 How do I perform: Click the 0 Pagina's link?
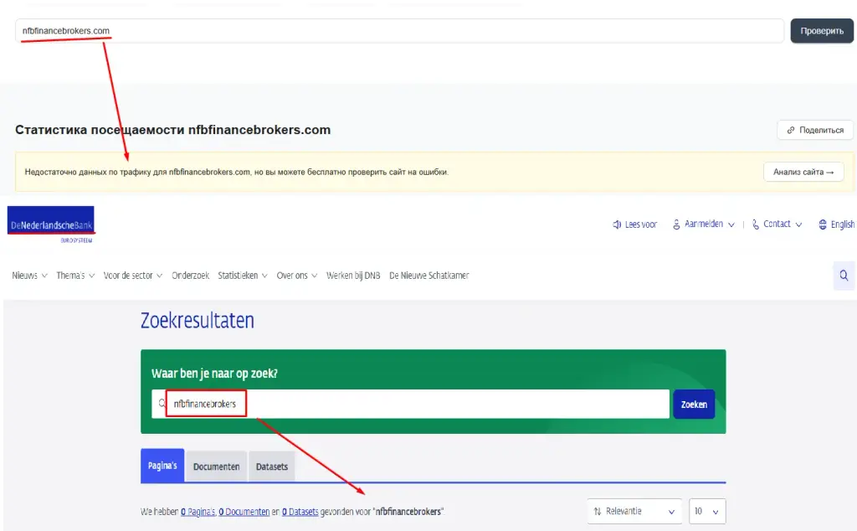click(198, 512)
